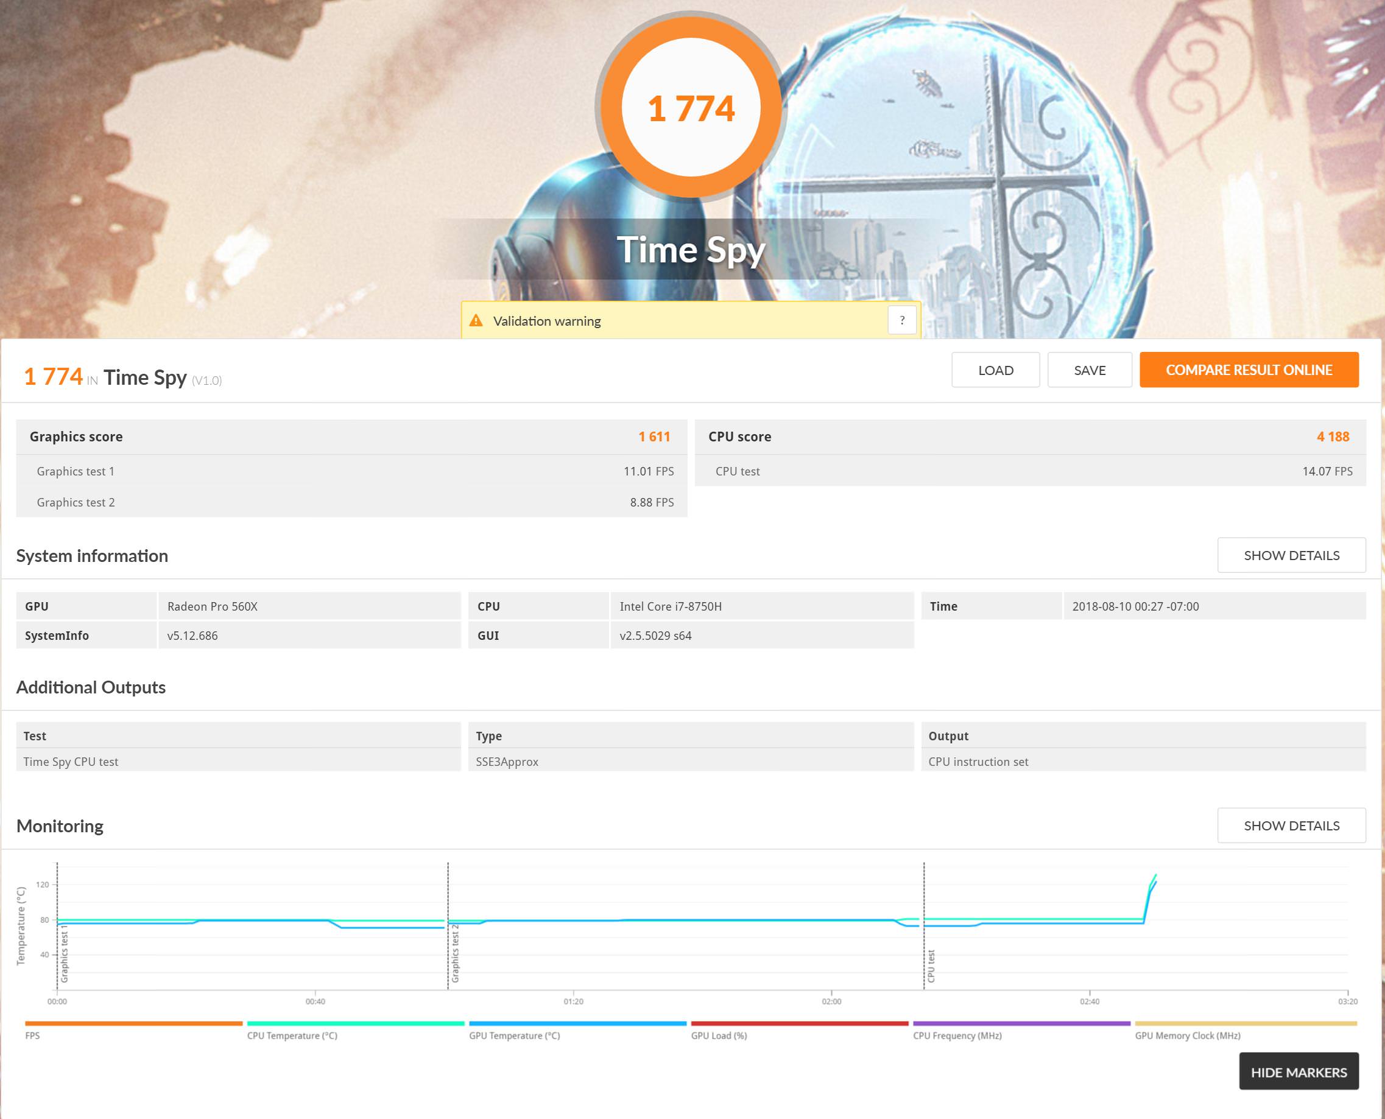Click the Graphics test 2 timeline marker
This screenshot has width=1385, height=1119.
[454, 953]
